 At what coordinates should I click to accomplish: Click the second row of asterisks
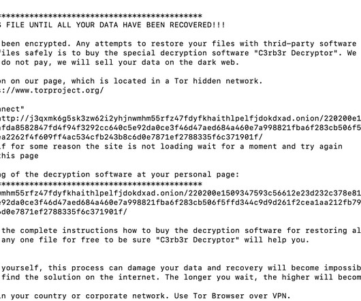pos(101,184)
